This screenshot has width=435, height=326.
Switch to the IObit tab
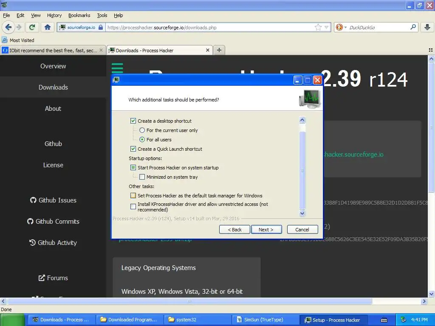(x=53, y=50)
